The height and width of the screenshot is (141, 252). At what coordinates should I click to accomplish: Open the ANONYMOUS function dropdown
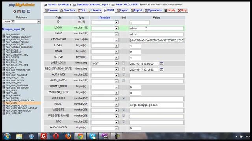[x=105, y=128]
